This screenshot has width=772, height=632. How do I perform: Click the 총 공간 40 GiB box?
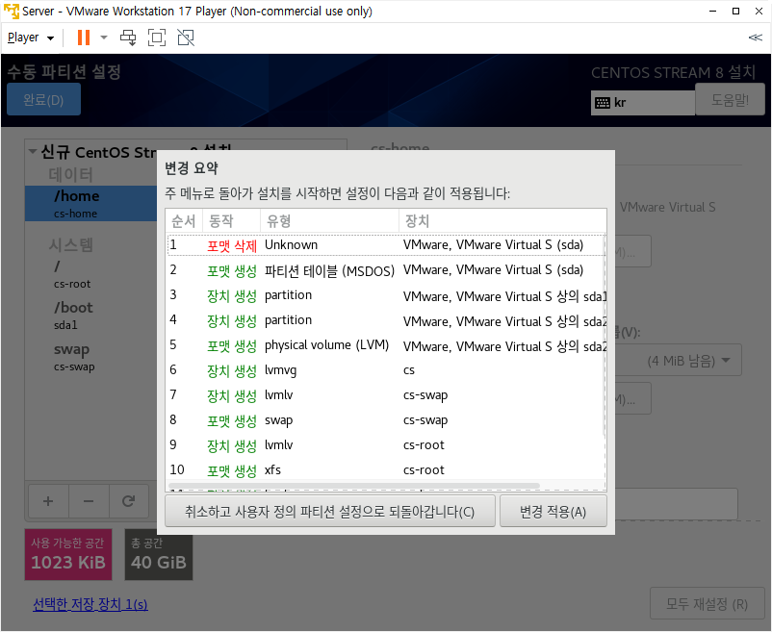click(x=159, y=554)
